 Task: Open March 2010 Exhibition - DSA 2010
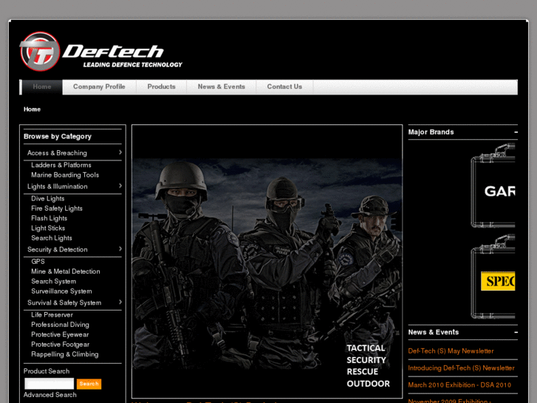(x=459, y=385)
